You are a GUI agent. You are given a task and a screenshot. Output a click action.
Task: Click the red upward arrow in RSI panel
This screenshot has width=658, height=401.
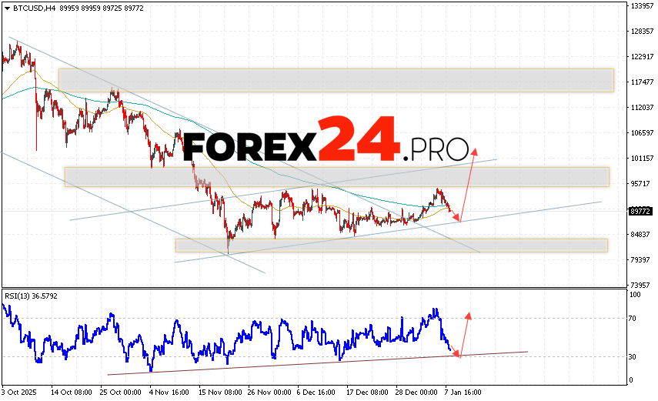[464, 334]
